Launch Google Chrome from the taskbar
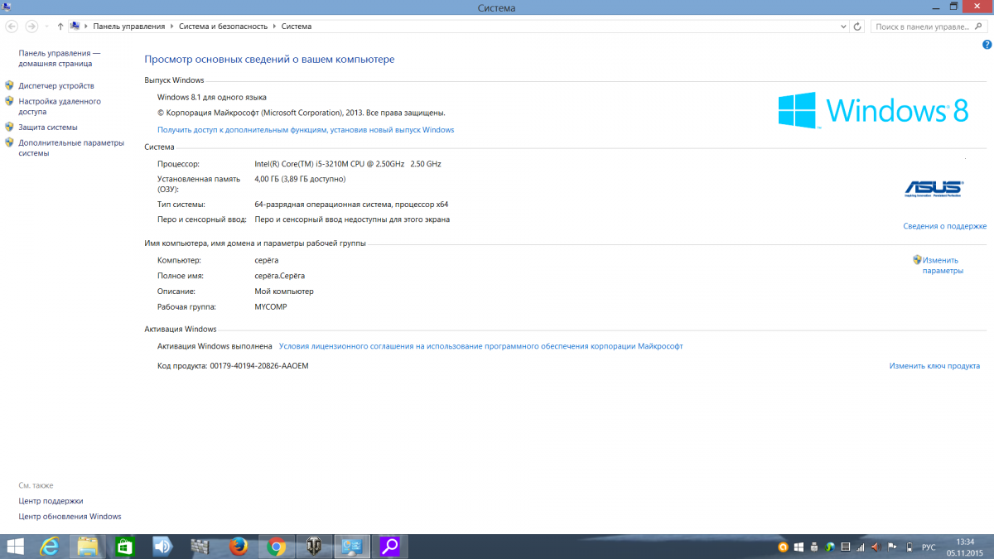Viewport: 994px width, 559px height. [277, 547]
